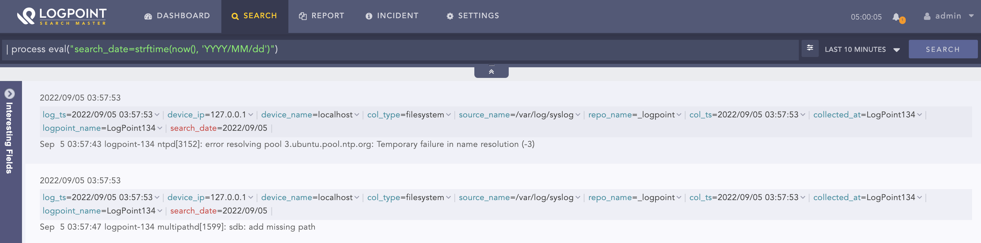Click the admin user profile icon
The image size is (981, 243).
(927, 16)
